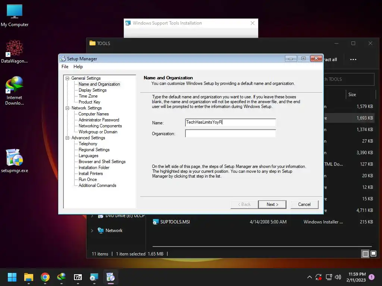
Task: Click the Network icon in the navigation pane
Action: (100, 230)
